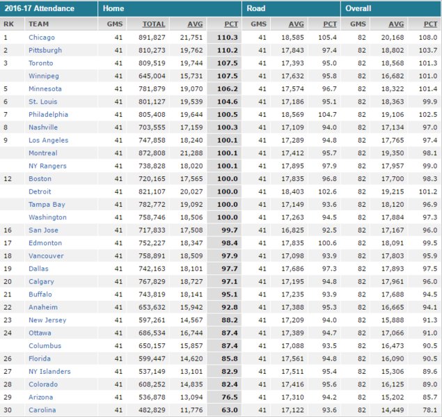Image resolution: width=442 pixels, height=417 pixels.
Task: Open the Los Angeles team link
Action: coord(49,141)
